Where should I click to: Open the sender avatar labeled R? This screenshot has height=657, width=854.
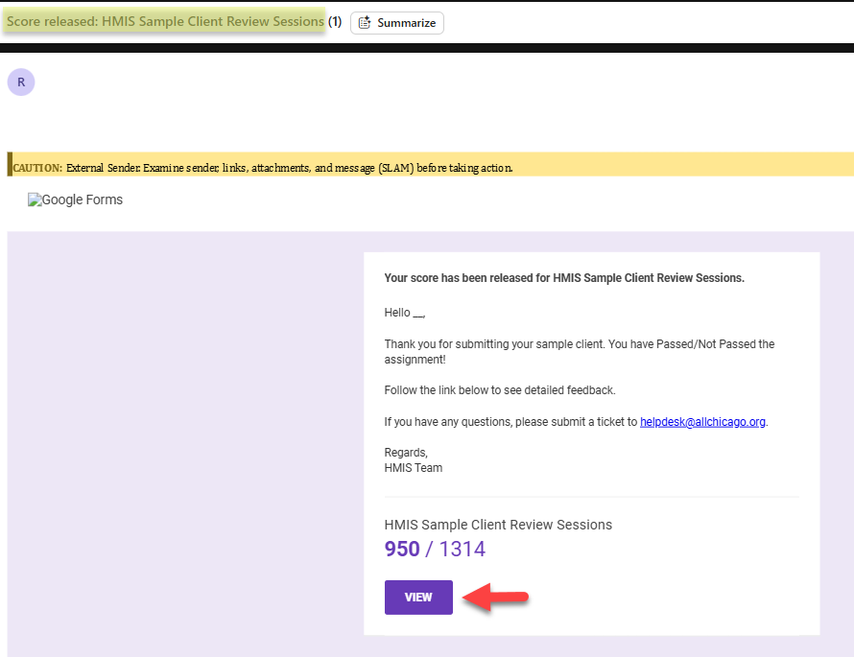point(21,82)
